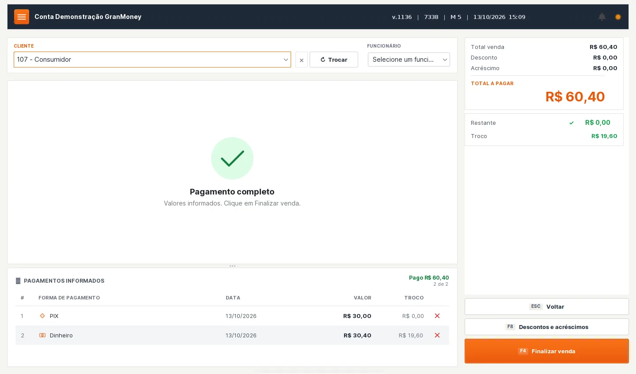Open Descontos e acréscimos

point(547,327)
